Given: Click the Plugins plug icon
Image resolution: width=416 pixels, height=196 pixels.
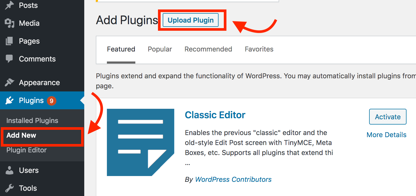Looking at the screenshot, I should click(9, 100).
